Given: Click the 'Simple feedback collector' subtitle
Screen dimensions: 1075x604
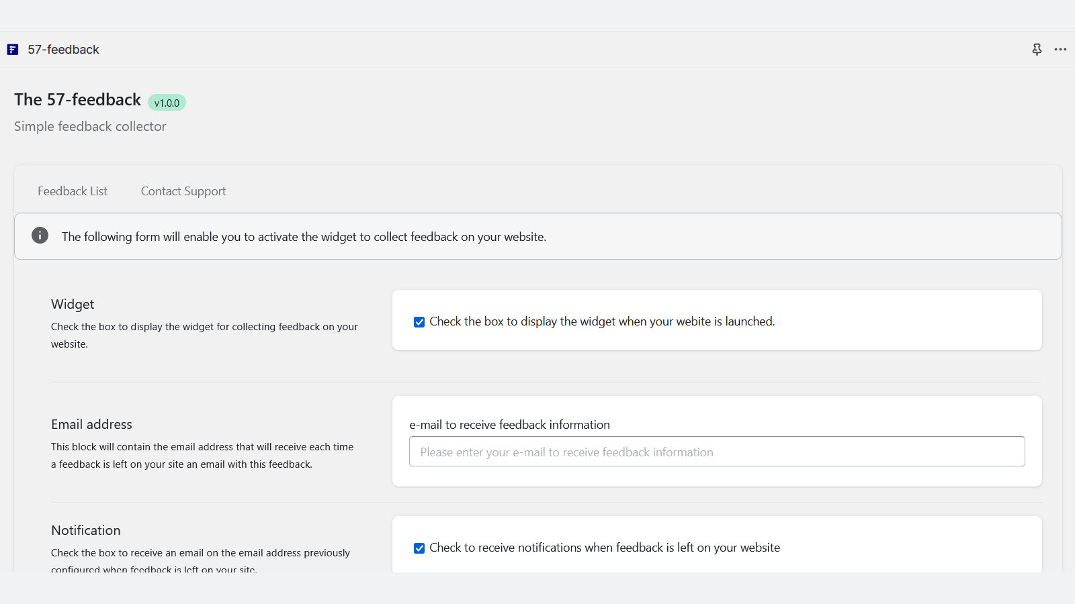Looking at the screenshot, I should [x=90, y=127].
